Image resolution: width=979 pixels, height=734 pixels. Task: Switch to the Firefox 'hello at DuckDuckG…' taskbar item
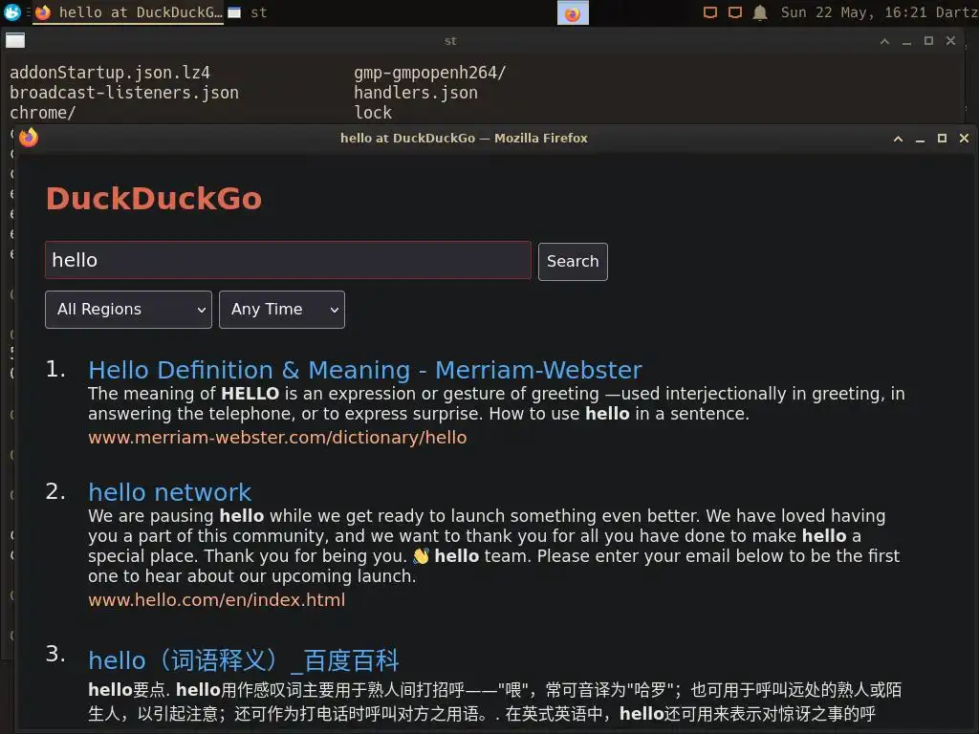(129, 12)
